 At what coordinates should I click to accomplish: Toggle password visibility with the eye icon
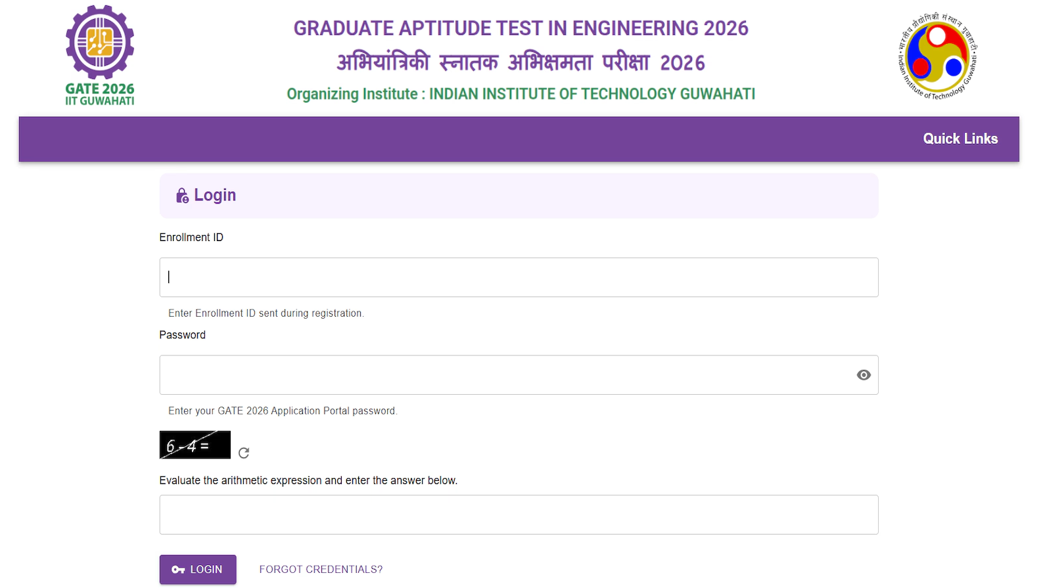tap(864, 375)
